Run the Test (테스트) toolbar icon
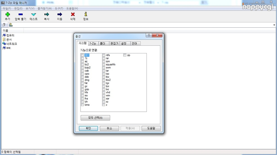 click(33, 14)
